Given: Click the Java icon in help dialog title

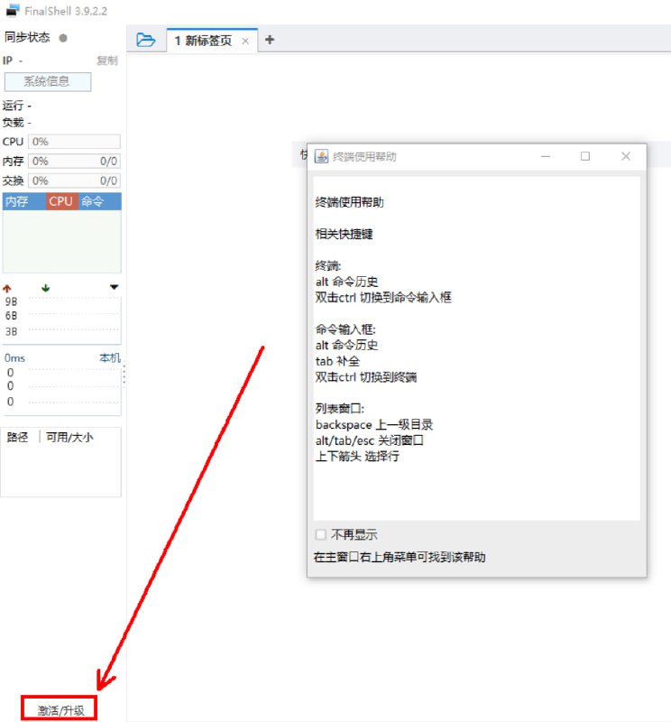Looking at the screenshot, I should (x=321, y=156).
